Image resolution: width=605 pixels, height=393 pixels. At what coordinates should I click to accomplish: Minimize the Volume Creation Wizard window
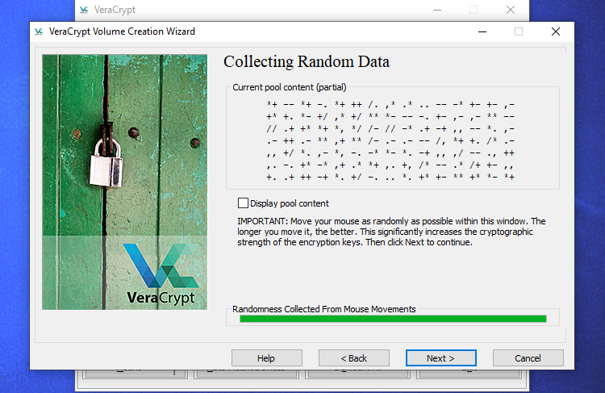(x=482, y=31)
